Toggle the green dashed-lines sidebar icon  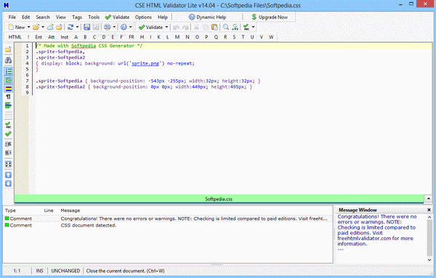[x=8, y=81]
